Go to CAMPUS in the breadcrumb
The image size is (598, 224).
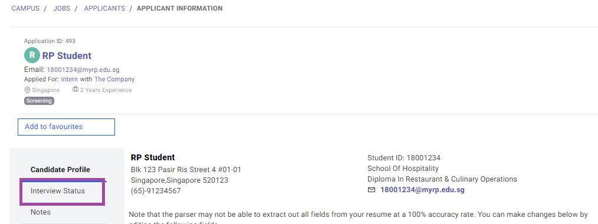click(x=25, y=8)
